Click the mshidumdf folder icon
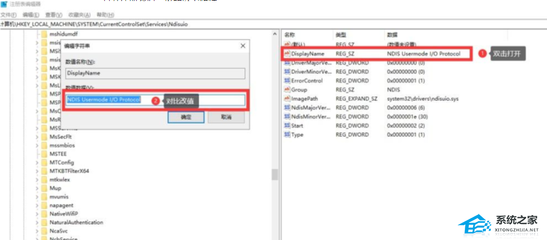The image size is (547, 240). (x=44, y=34)
